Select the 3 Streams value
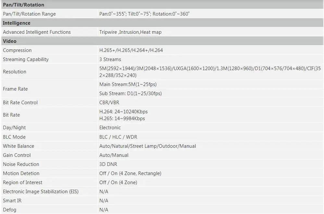 (x=110, y=59)
